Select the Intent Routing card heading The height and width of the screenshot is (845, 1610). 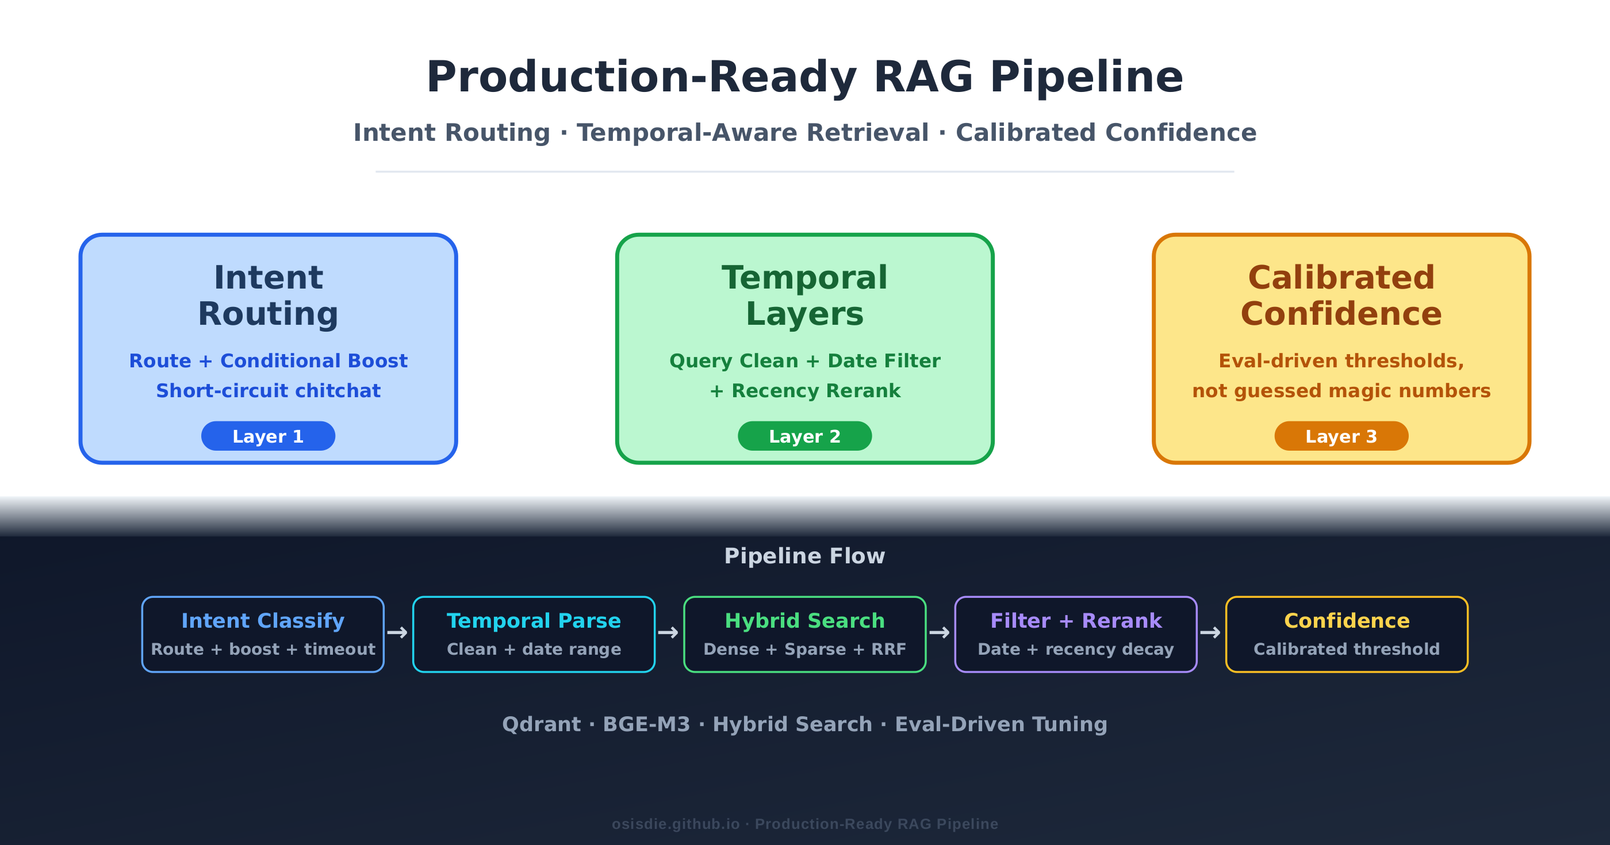268,295
